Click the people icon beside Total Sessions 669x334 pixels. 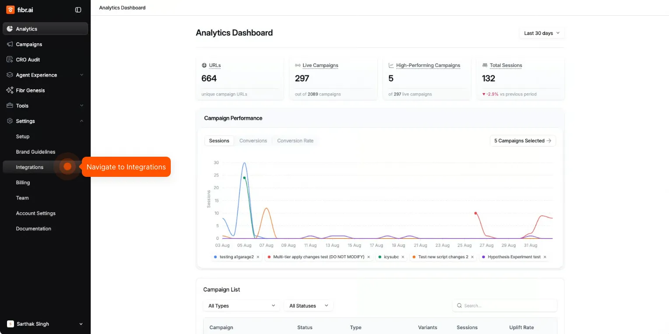[485, 65]
